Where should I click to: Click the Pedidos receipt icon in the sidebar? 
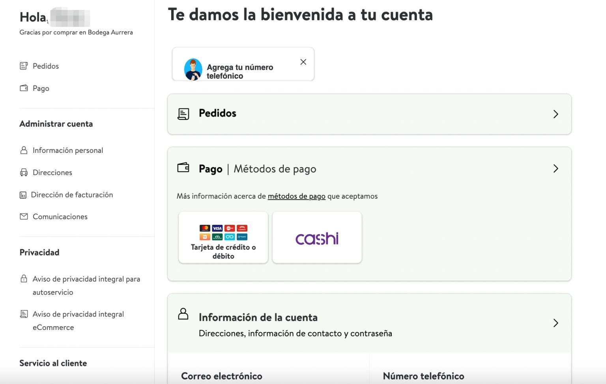pos(24,66)
